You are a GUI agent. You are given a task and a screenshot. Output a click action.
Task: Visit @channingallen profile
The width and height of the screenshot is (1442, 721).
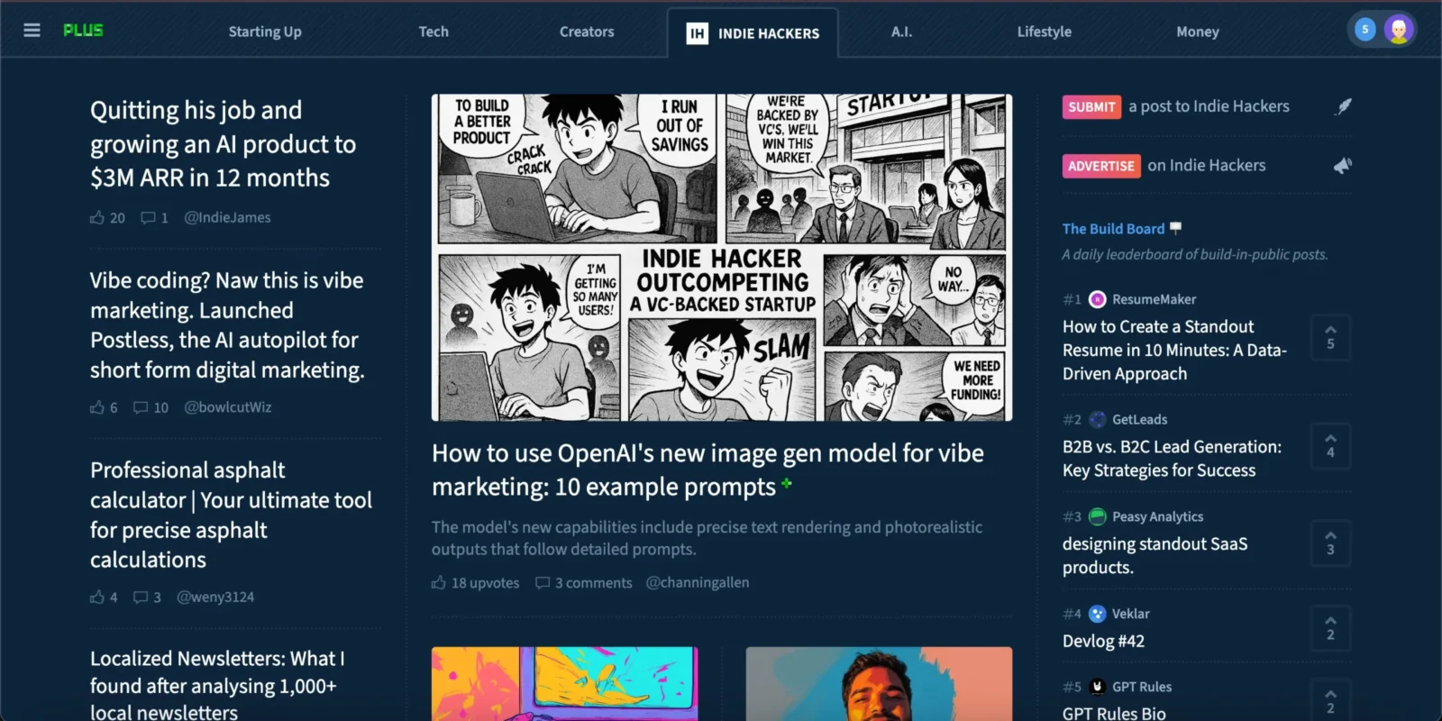pos(698,583)
